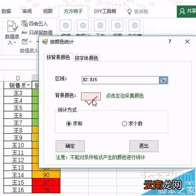Click the range selector icon next to E2:E15
The image size is (196, 196).
(163, 80)
